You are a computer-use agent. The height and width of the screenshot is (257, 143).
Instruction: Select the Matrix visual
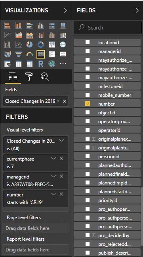click(29, 64)
